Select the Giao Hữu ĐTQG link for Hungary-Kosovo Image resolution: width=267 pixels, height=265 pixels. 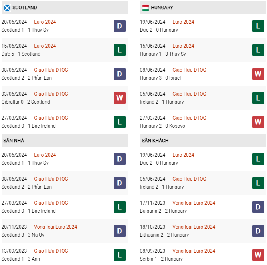[x=189, y=118]
